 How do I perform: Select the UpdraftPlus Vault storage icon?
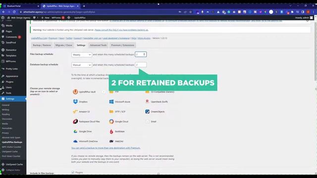coord(75,92)
